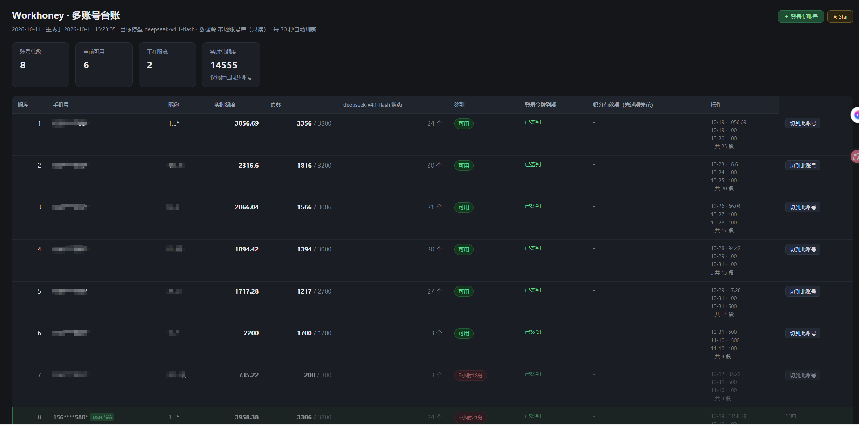Click the 可用 badge for the 1717.28 row

(464, 292)
